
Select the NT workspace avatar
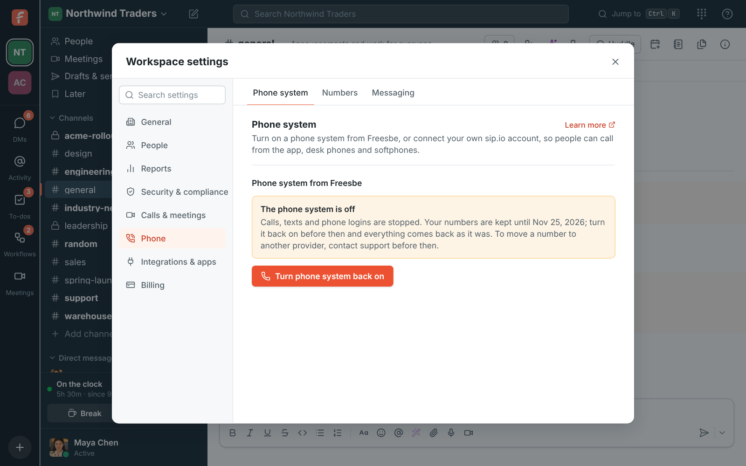point(20,52)
